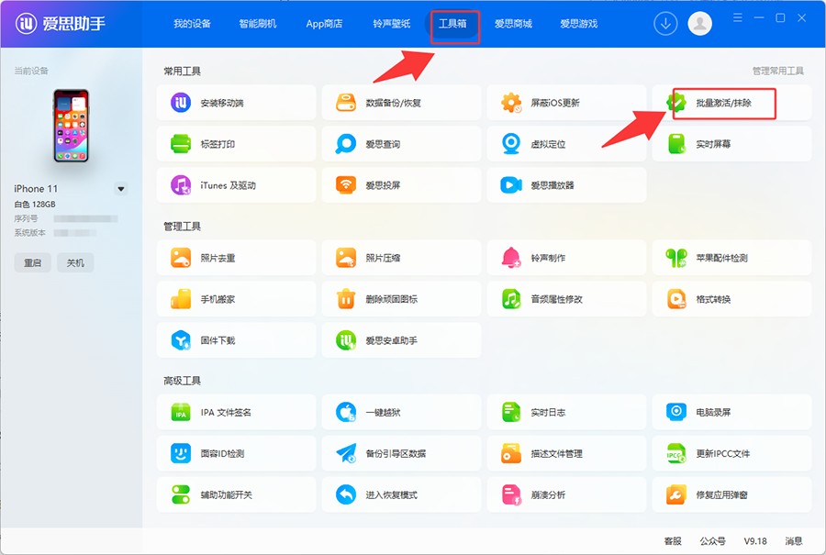Switch to the 爱思商城 tab

pos(513,24)
